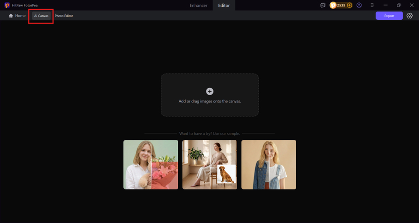This screenshot has width=419, height=223.
Task: Open the sample with girl holding flowers
Action: click(151, 165)
